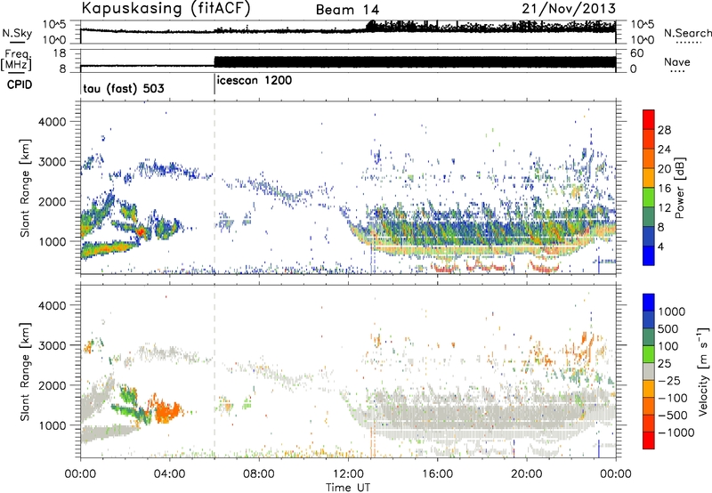Click the '08:00' time axis tick label
712x493 pixels.
(x=259, y=474)
